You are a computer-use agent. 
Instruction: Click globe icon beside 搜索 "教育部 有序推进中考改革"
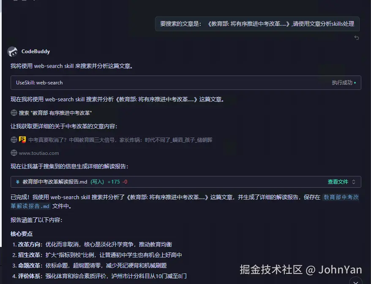tap(14, 113)
